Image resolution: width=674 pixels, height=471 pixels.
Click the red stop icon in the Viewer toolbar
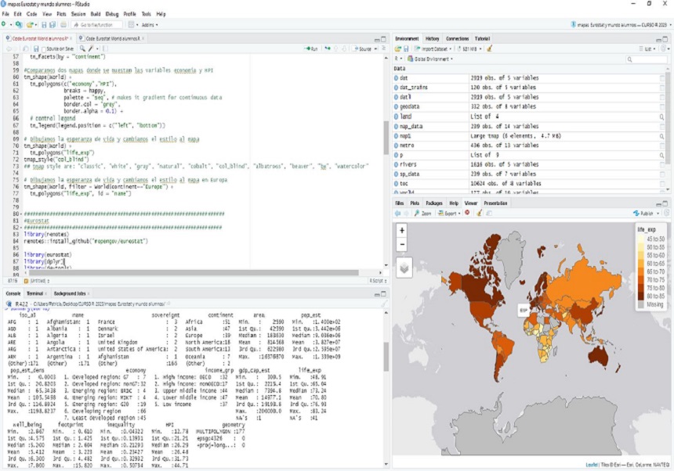click(x=467, y=213)
